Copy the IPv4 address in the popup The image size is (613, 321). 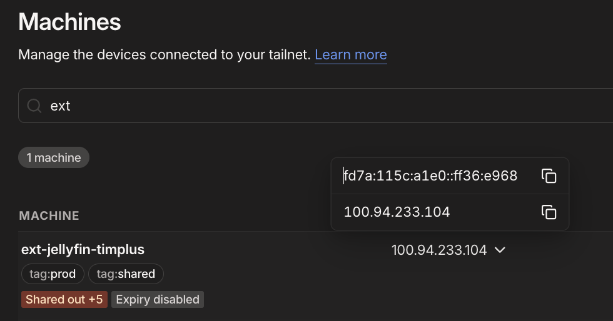pyautogui.click(x=549, y=212)
